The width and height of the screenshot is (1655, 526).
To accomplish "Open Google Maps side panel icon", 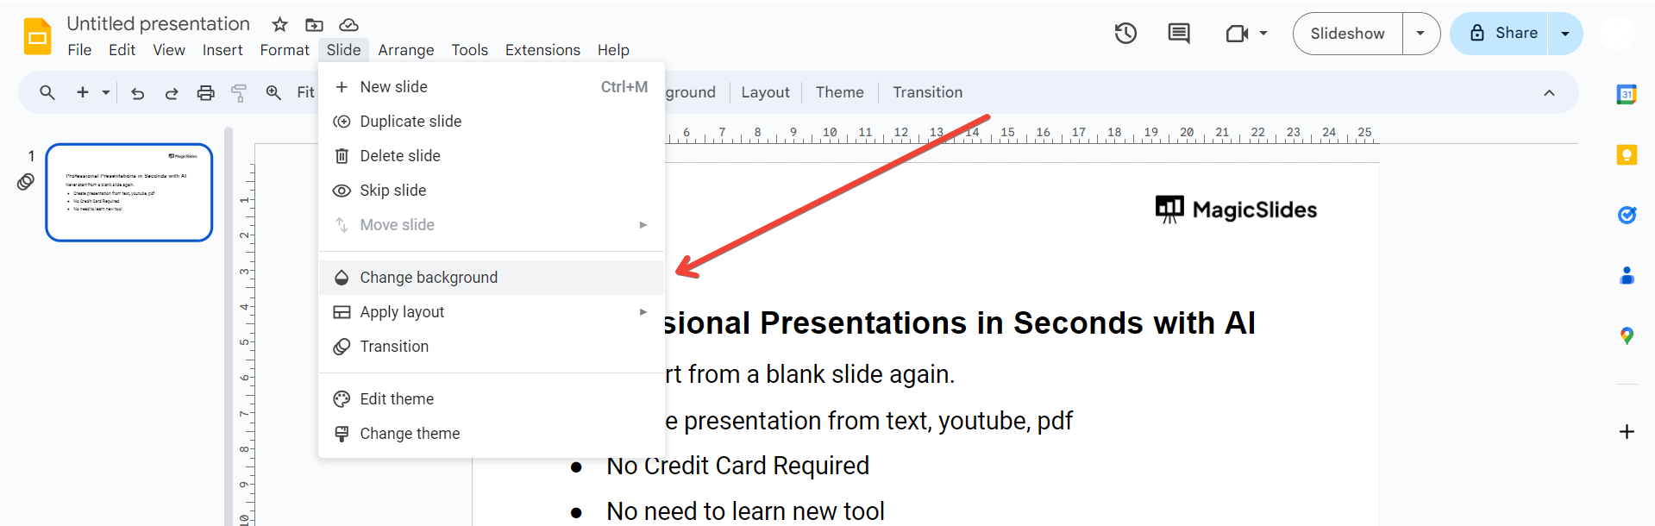I will pos(1627,335).
